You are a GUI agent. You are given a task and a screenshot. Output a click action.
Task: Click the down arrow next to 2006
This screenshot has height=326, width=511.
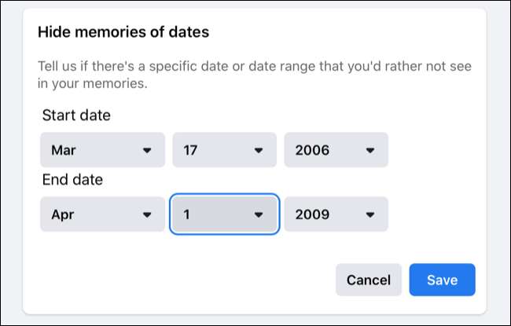click(370, 150)
